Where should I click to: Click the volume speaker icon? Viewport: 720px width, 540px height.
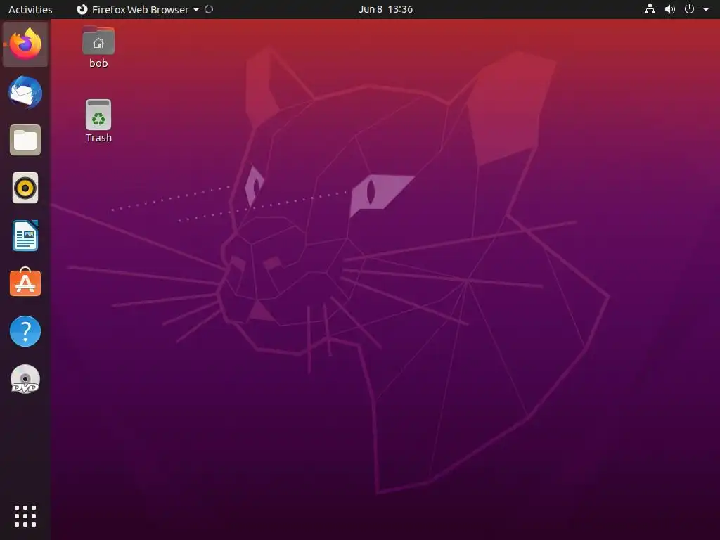click(670, 9)
